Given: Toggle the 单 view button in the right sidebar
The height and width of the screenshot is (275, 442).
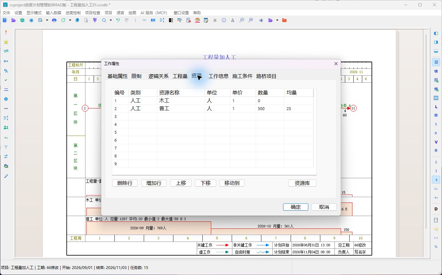Looking at the screenshot, I should pyautogui.click(x=436, y=115).
